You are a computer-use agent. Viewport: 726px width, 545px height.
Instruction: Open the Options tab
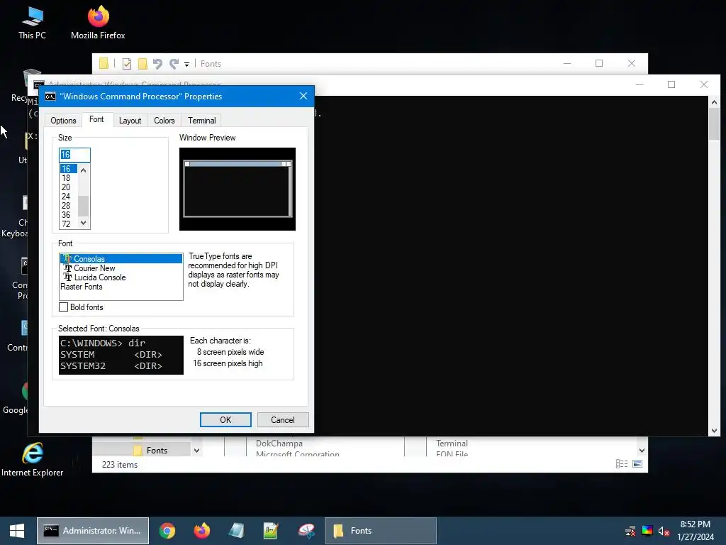(63, 121)
